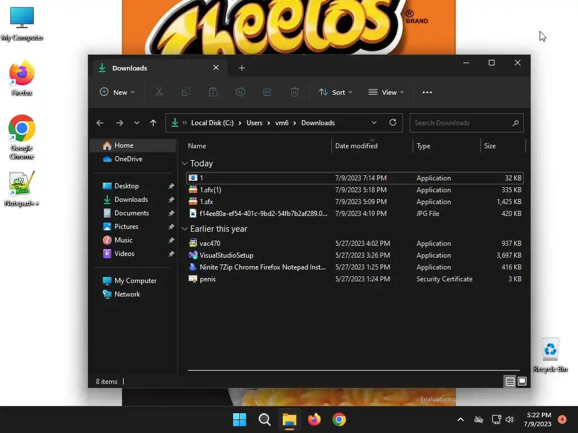Close the Downloads tab

216,68
